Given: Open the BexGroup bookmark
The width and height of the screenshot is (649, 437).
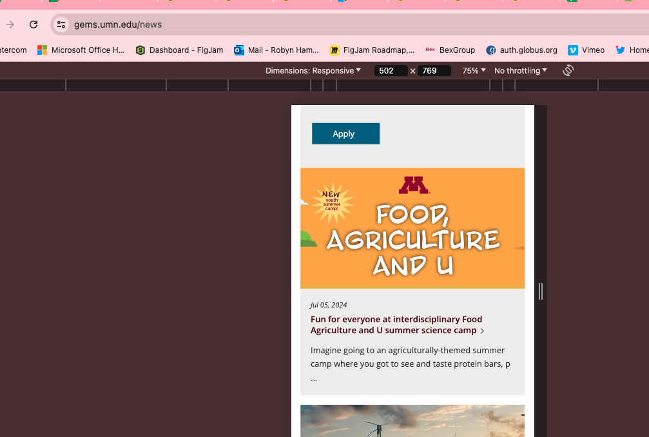Looking at the screenshot, I should tap(450, 50).
